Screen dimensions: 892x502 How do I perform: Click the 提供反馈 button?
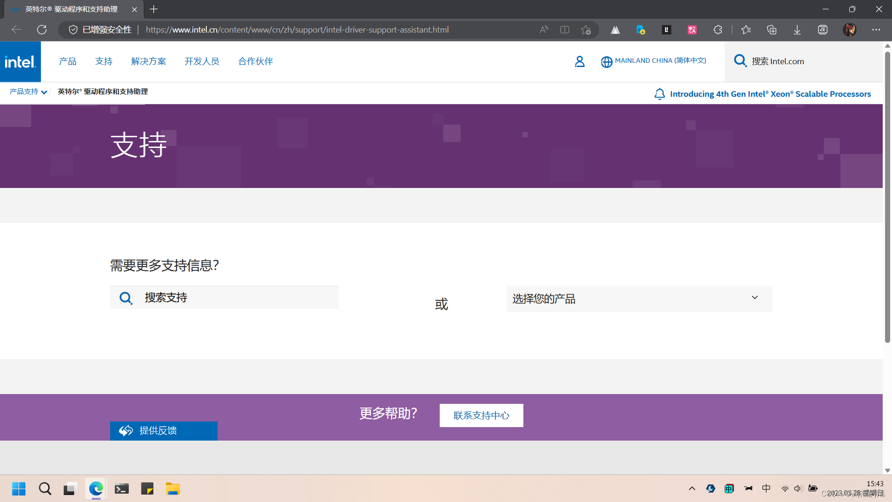tap(164, 431)
